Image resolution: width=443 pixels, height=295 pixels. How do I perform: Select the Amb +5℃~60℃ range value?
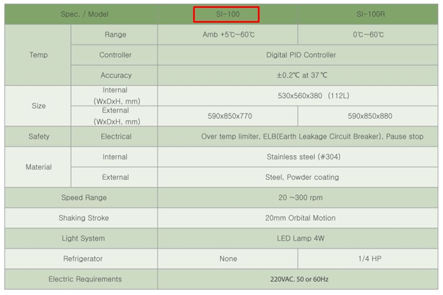point(228,35)
